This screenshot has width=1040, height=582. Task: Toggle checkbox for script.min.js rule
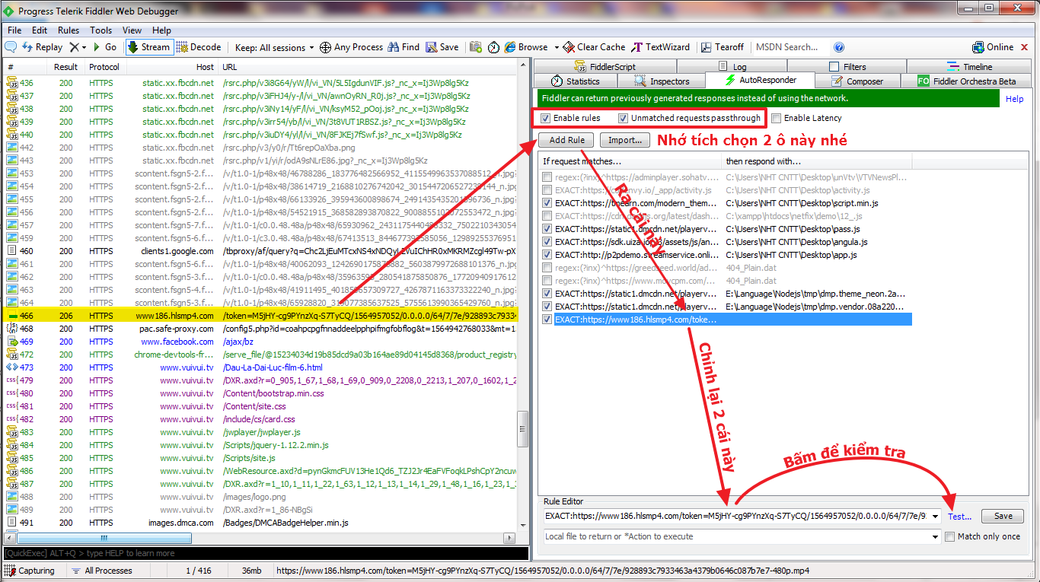(x=547, y=203)
